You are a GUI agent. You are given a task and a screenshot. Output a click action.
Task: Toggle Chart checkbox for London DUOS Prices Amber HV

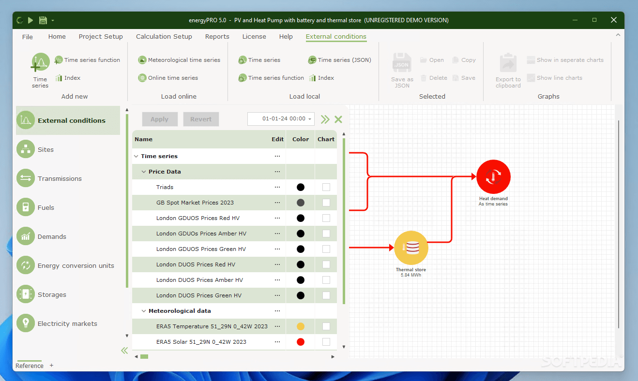[326, 280]
